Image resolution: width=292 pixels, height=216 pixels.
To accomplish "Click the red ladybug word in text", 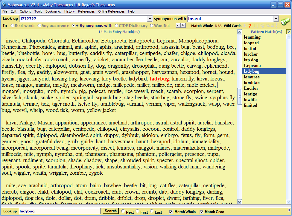I will [x=159, y=79].
